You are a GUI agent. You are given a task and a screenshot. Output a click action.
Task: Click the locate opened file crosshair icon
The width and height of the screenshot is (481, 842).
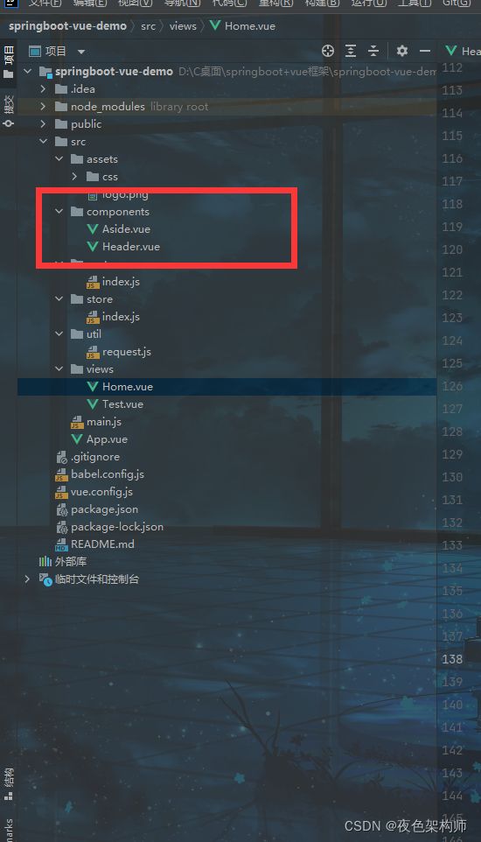click(x=327, y=51)
